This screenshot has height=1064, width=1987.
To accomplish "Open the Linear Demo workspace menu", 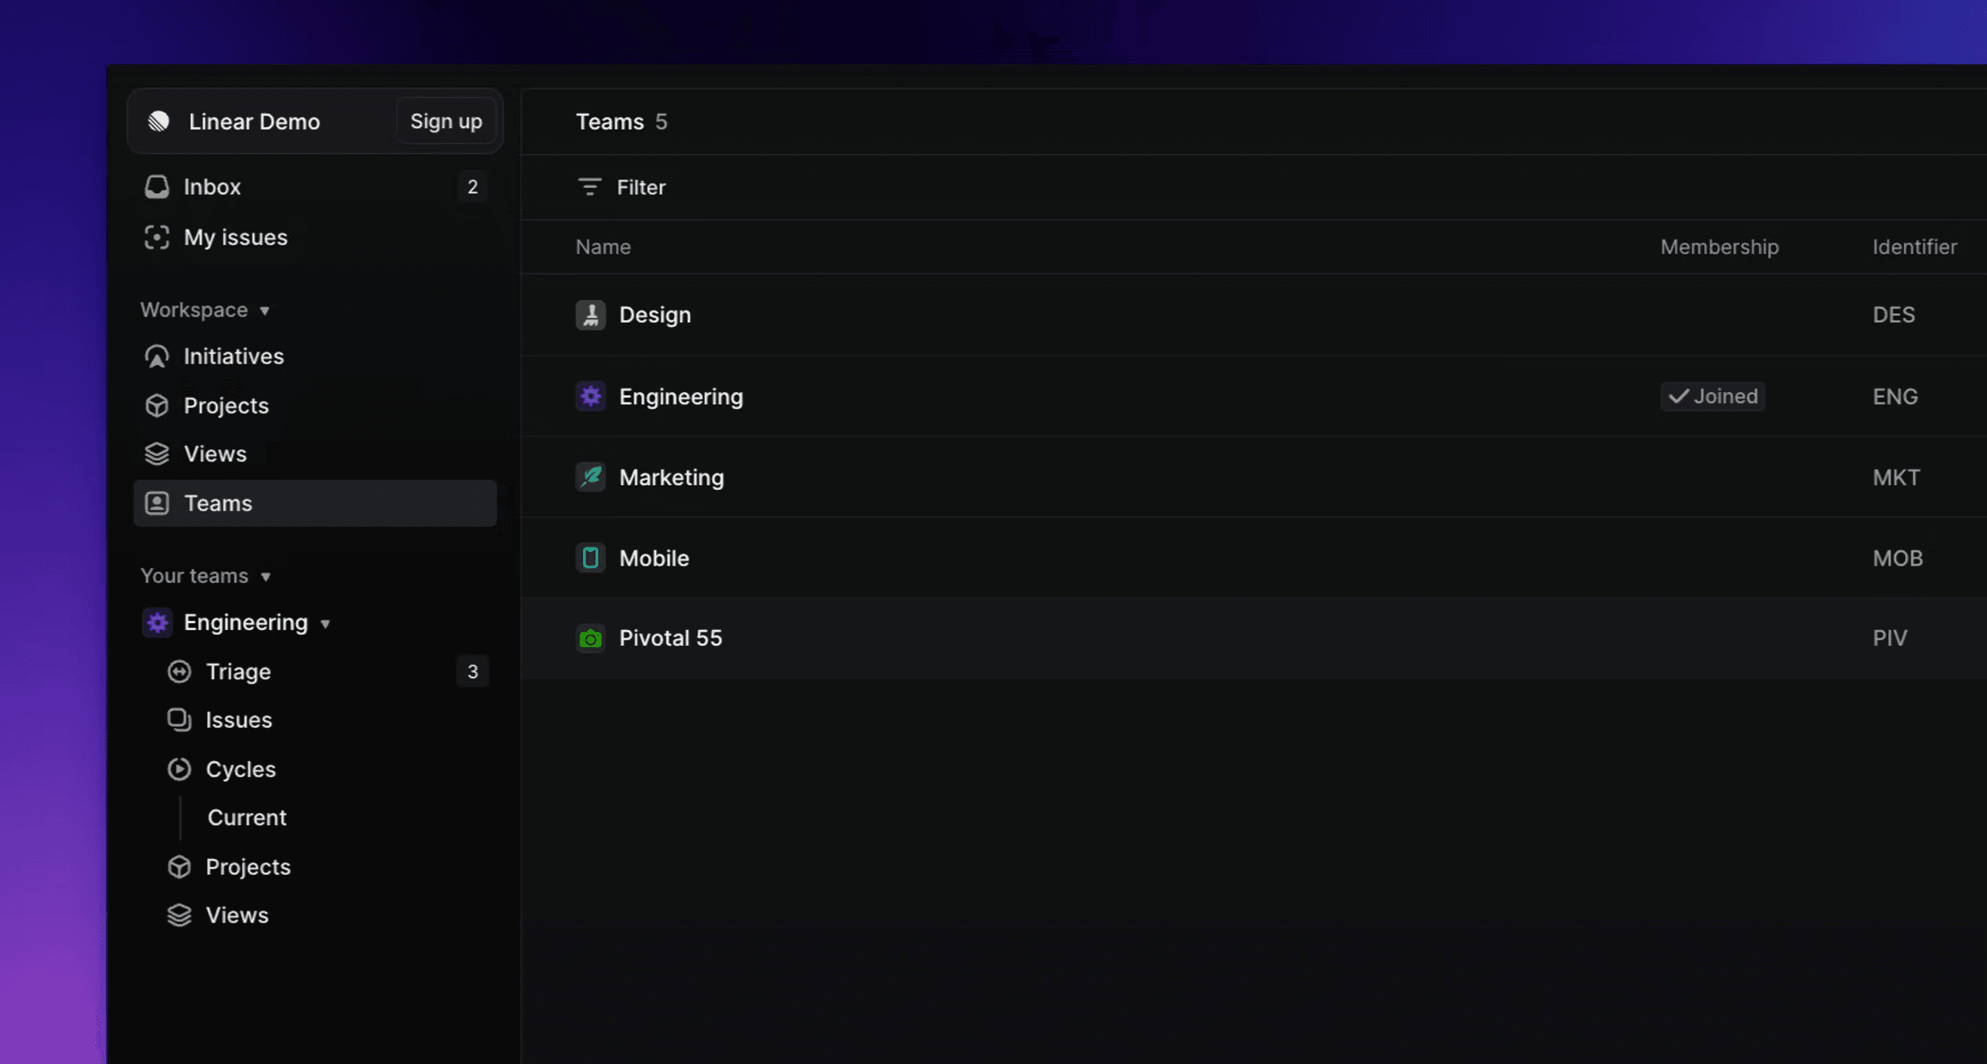I will pos(254,121).
